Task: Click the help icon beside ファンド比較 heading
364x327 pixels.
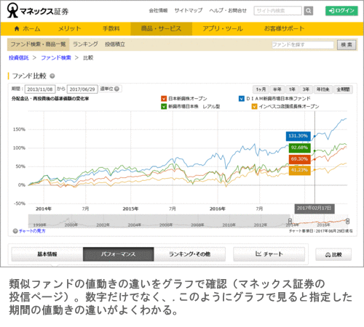Action: (52, 76)
